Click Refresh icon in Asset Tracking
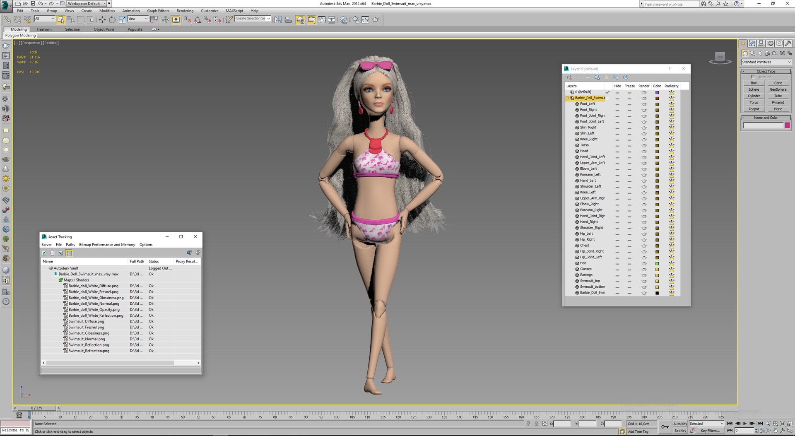The height and width of the screenshot is (436, 795). pos(44,253)
